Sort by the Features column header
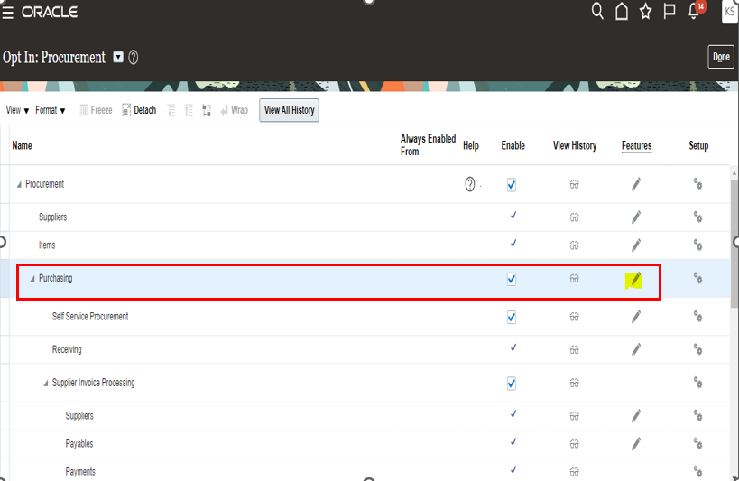The width and height of the screenshot is (739, 481). [636, 145]
